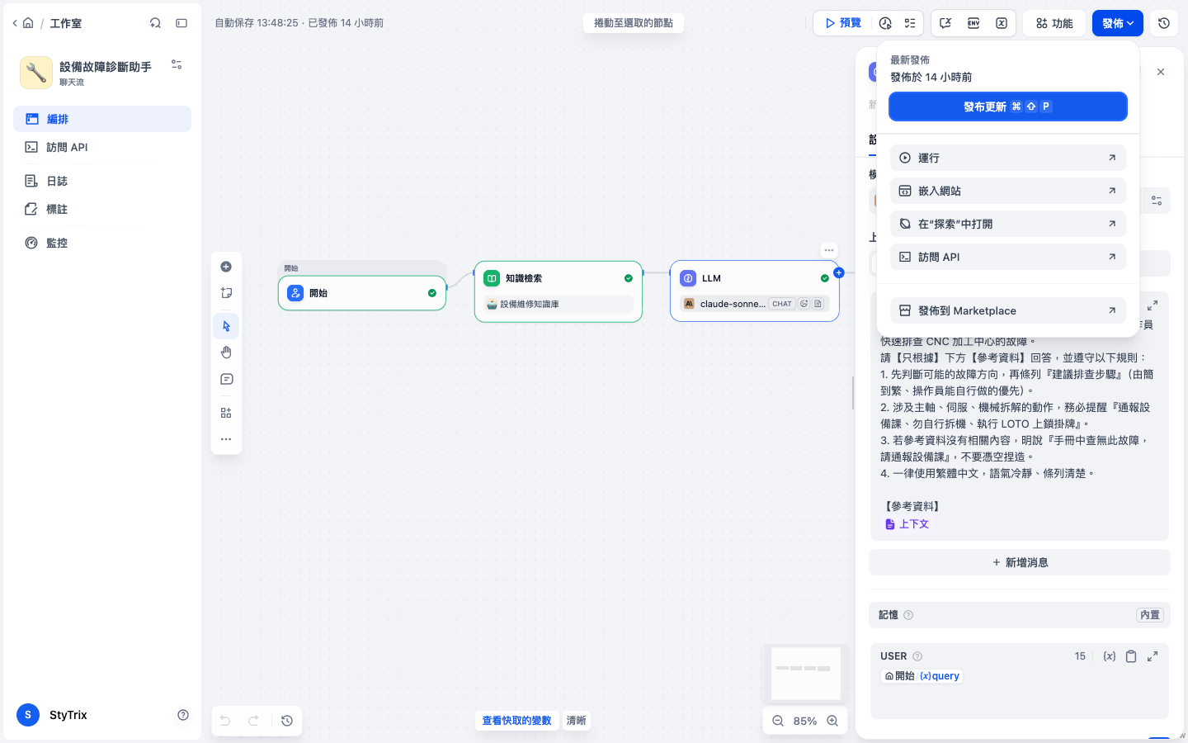This screenshot has height=743, width=1188.
Task: Toggle the left sidebar panel icon
Action: (x=181, y=23)
